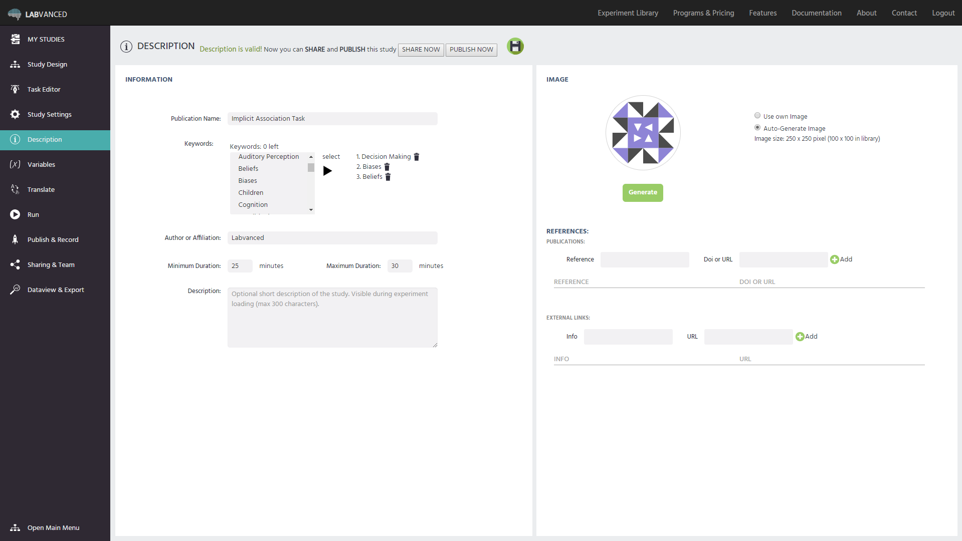Click the Run play icon in sidebar
The height and width of the screenshot is (541, 962).
coord(15,214)
